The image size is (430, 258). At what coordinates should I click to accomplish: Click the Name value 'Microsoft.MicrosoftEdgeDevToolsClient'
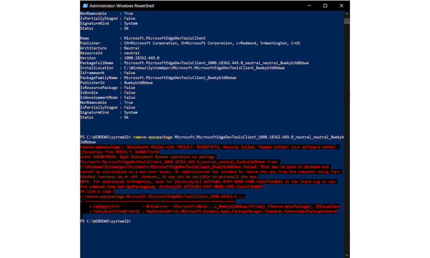coord(165,38)
